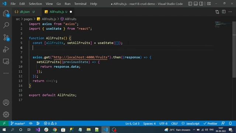Image resolution: width=236 pixels, height=133 pixels.
Task: Open Visual Studio purple icon in taskbar
Action: coord(38,130)
